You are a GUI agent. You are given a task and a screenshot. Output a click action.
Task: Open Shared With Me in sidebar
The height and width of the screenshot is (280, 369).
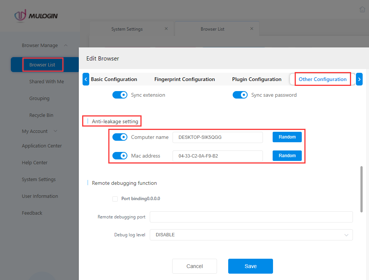[47, 81]
